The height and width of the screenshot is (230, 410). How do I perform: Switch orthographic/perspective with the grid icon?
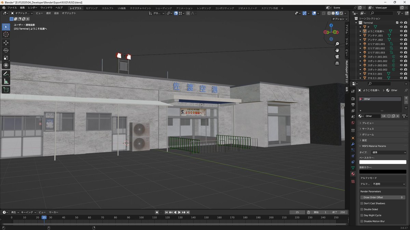(337, 63)
